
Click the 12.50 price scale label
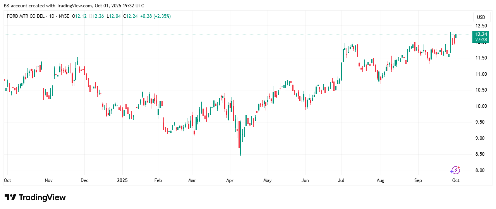click(481, 26)
